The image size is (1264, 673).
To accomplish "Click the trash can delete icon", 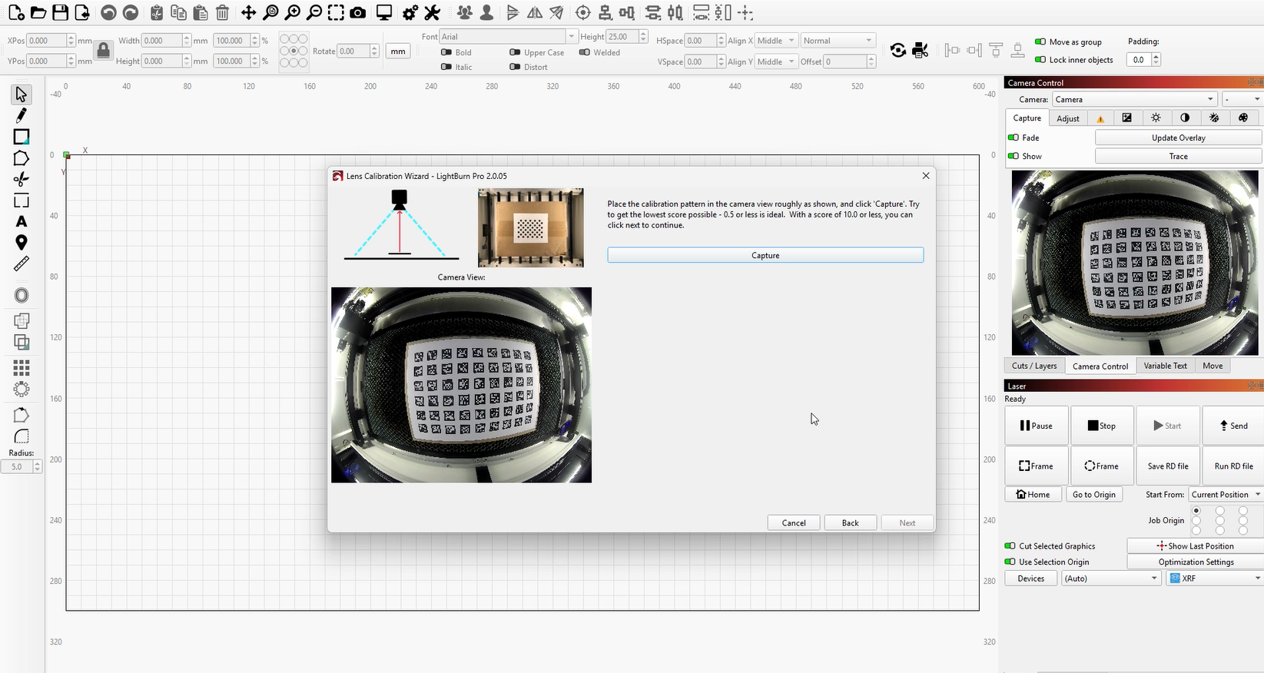I will click(x=222, y=13).
